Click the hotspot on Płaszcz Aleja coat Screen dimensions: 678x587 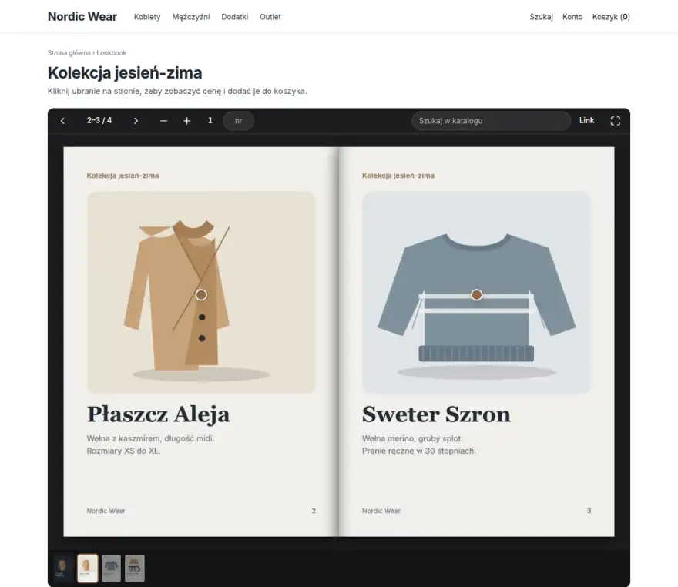tap(201, 295)
